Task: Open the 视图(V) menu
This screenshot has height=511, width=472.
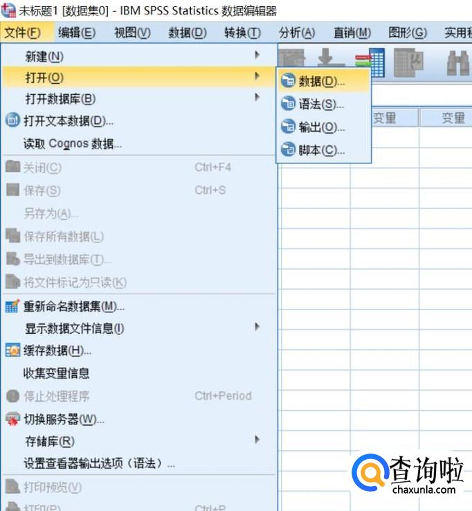Action: click(x=132, y=33)
